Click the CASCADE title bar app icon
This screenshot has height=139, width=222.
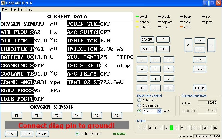[x=3, y=3]
